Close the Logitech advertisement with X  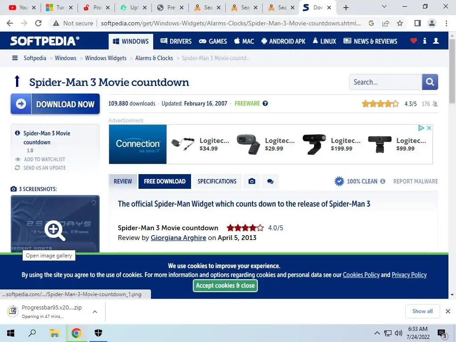[429, 128]
